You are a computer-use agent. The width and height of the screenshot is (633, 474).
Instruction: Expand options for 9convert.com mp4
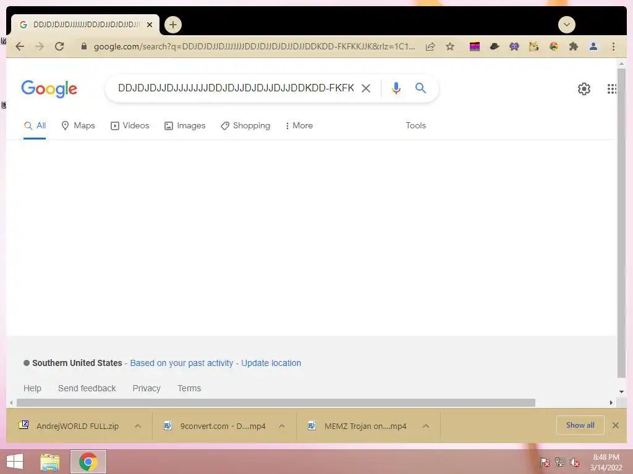pyautogui.click(x=282, y=426)
